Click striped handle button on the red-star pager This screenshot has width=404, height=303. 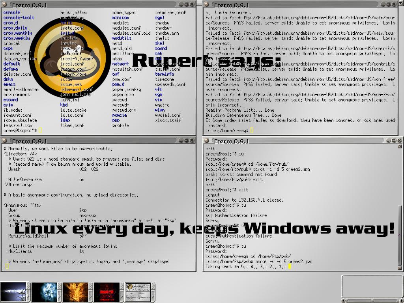122,286
